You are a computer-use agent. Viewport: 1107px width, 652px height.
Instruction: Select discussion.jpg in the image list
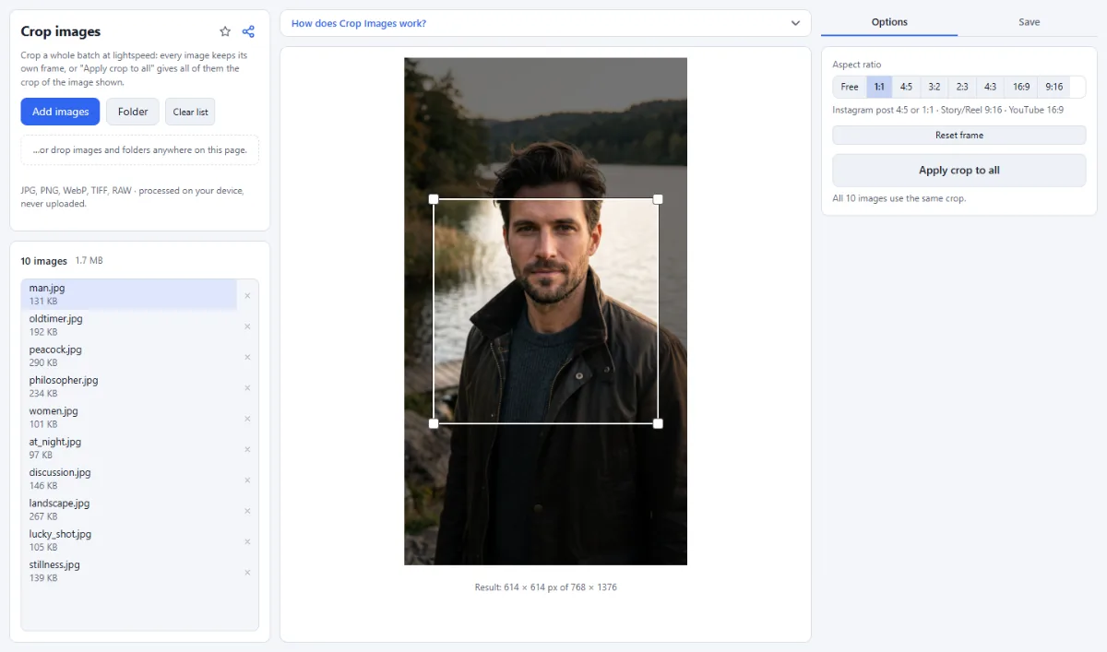pyautogui.click(x=129, y=479)
